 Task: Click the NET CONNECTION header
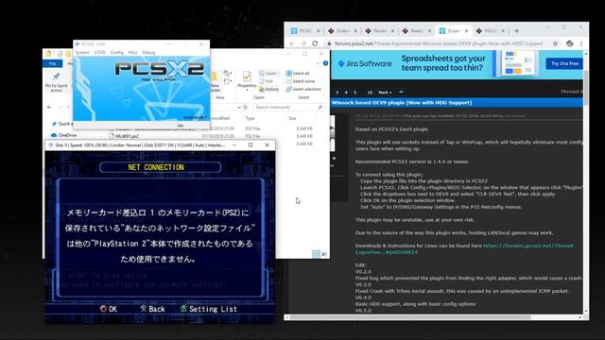coord(160,167)
